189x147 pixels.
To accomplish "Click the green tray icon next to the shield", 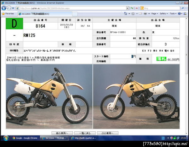I will (x=175, y=138).
